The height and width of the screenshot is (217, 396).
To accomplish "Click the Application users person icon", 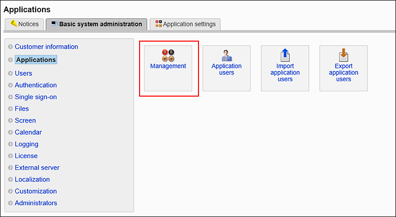I will coord(227,55).
